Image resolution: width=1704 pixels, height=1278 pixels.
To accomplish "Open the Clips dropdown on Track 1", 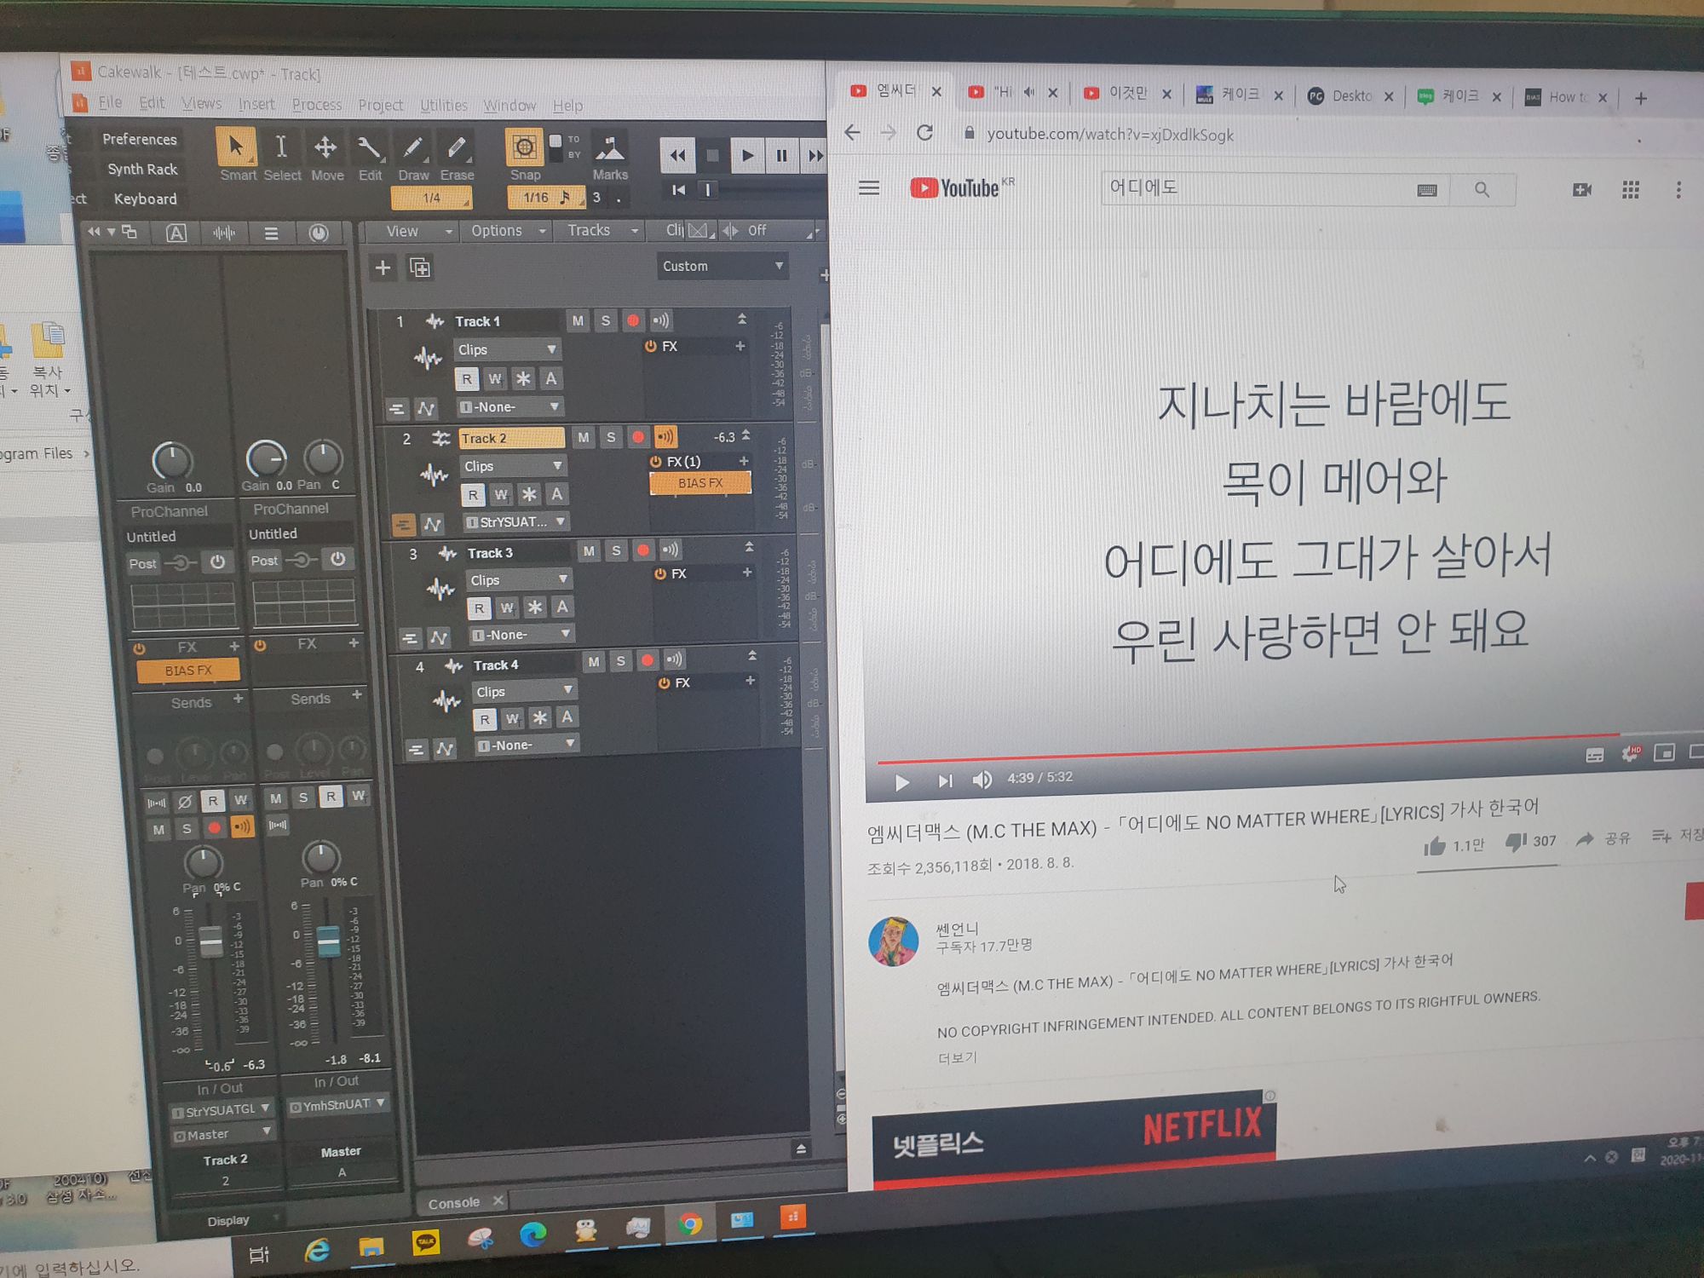I will click(508, 349).
